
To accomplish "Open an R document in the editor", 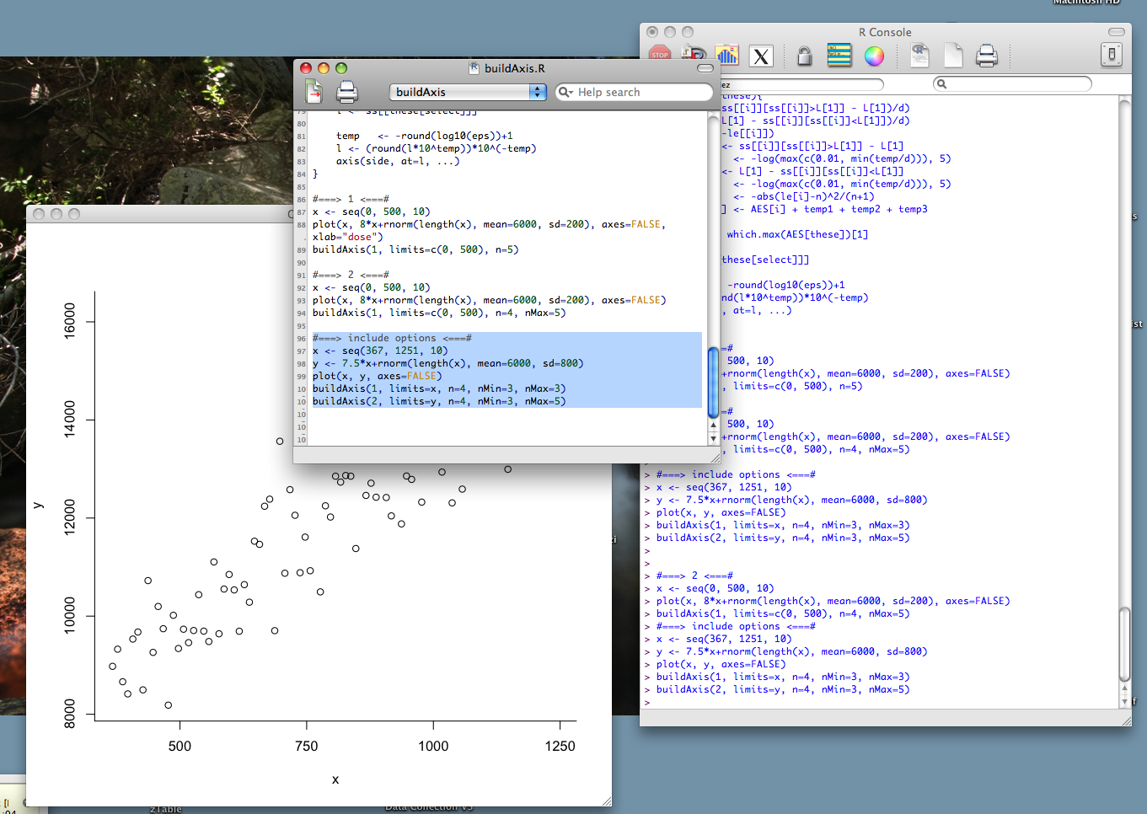I will click(919, 56).
